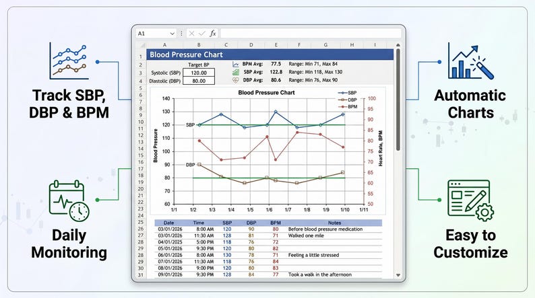Image resolution: width=535 pixels, height=298 pixels.
Task: Click the empty formula bar field
Action: (x=311, y=34)
